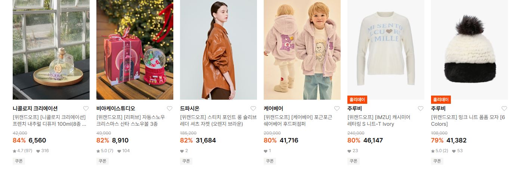View diffuser product photo thumbnail
Viewport: 511px width, 170px height.
51,50
